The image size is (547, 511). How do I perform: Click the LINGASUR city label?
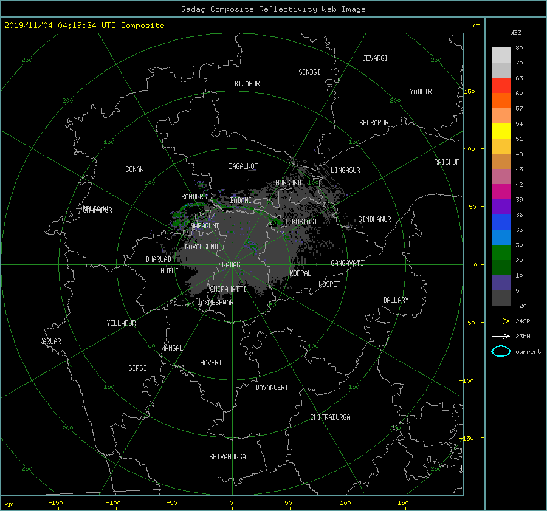pos(345,170)
